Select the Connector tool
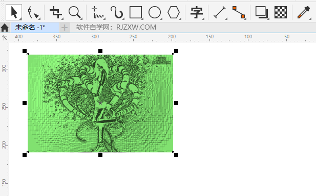 [x=239, y=12]
